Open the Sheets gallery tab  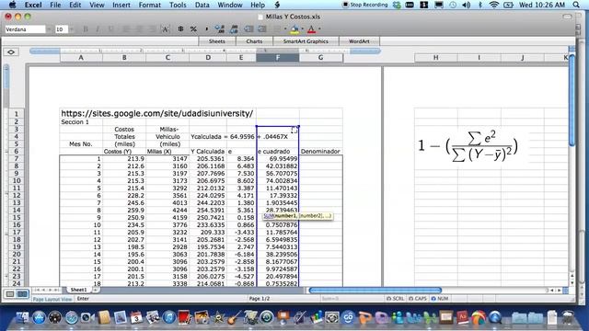point(217,41)
